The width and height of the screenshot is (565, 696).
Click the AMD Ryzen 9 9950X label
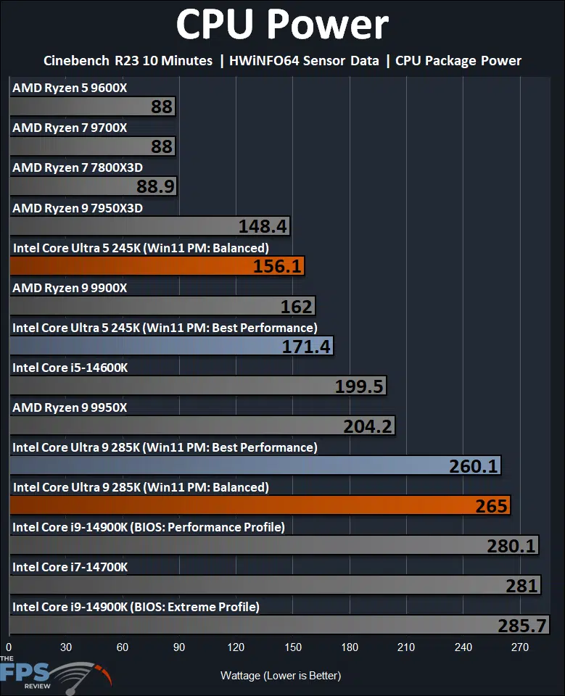pos(70,407)
